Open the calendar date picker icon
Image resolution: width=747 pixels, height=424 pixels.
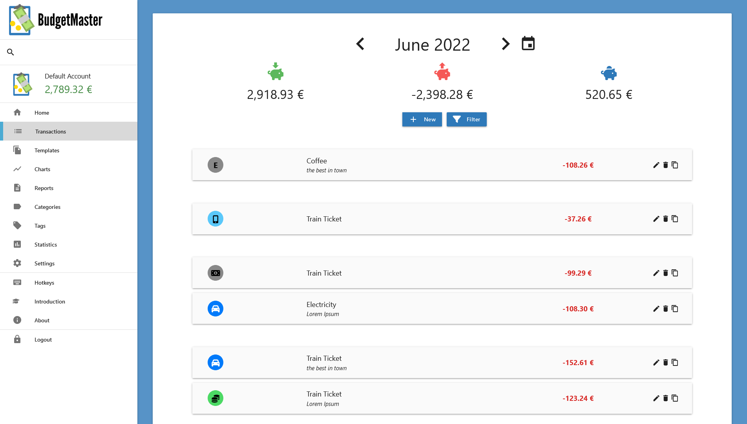coord(528,44)
